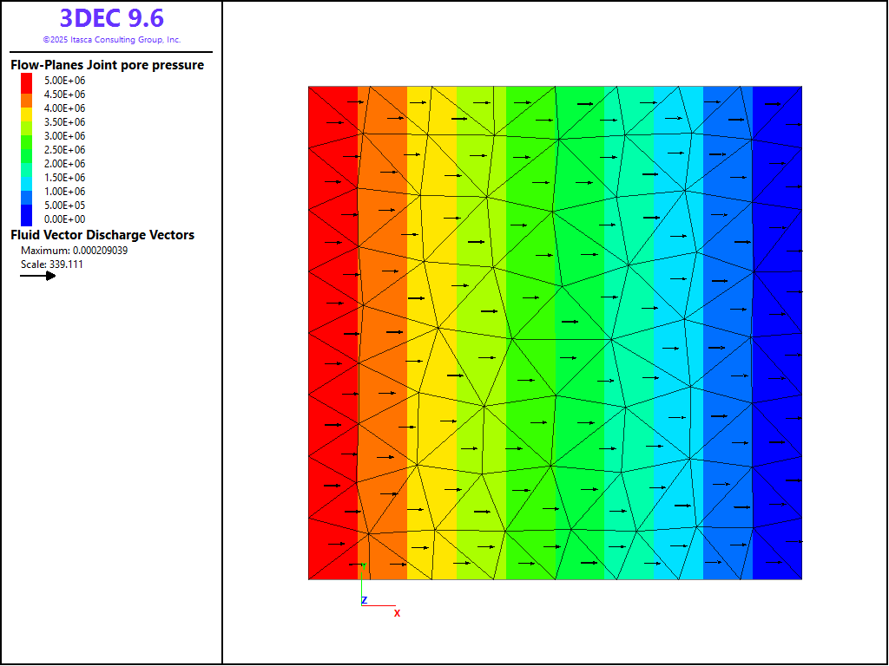
Task: Open the Itasca Consulting Group copyright text
Action: (x=111, y=40)
